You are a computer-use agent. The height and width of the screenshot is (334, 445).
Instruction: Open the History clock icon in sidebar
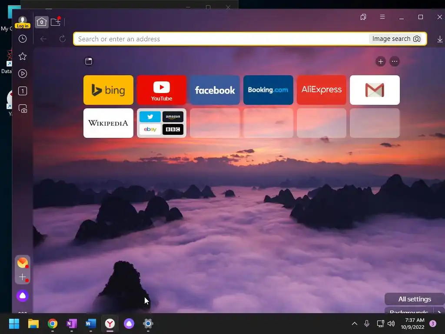coord(23,39)
